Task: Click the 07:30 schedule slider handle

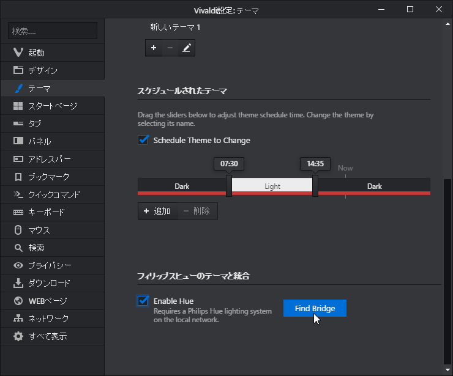Action: (229, 186)
